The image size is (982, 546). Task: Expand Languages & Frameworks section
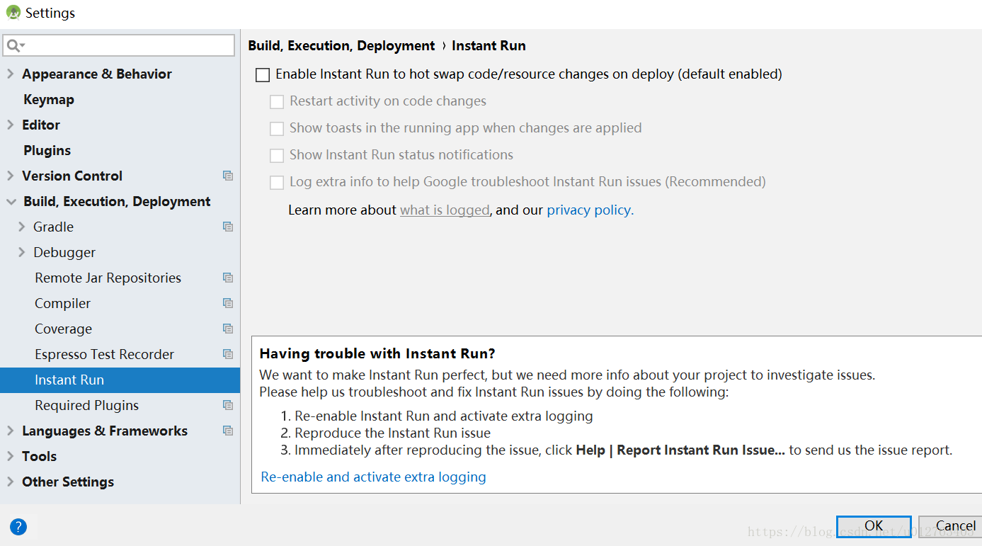[x=10, y=431]
